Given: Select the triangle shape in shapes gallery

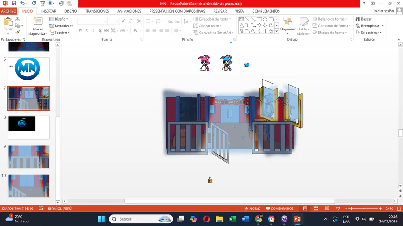Looking at the screenshot, I should click(x=242, y=25).
